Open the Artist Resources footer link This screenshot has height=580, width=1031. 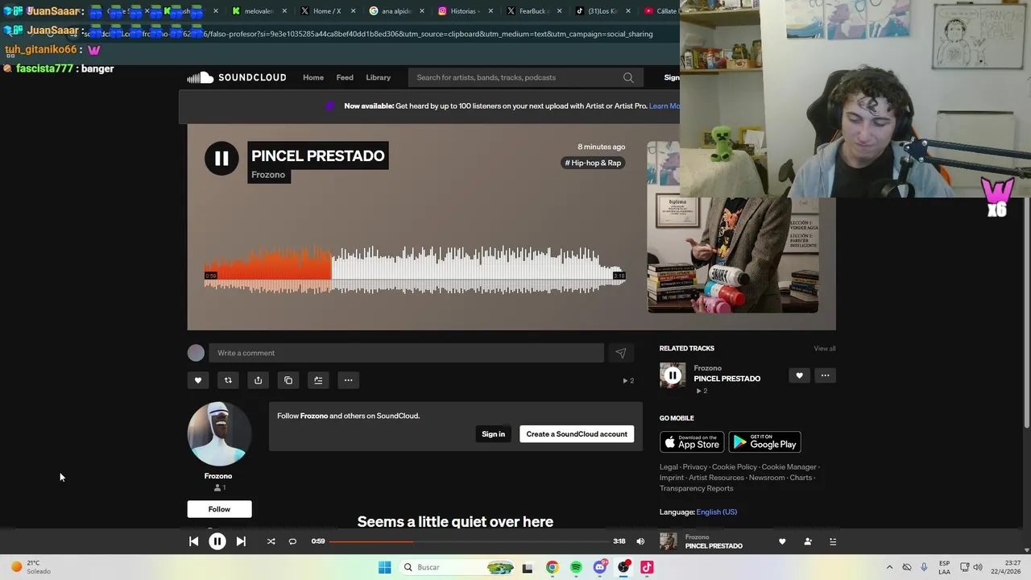(716, 478)
